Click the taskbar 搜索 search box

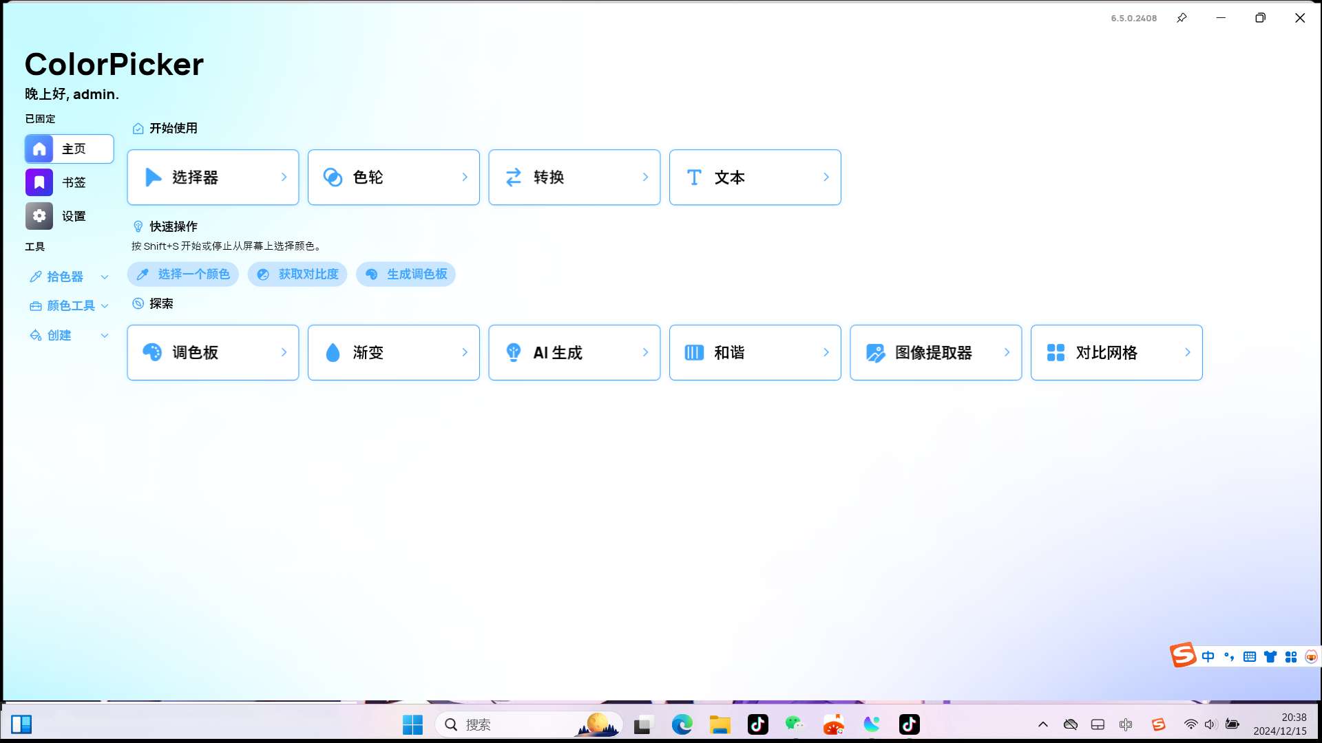528,724
